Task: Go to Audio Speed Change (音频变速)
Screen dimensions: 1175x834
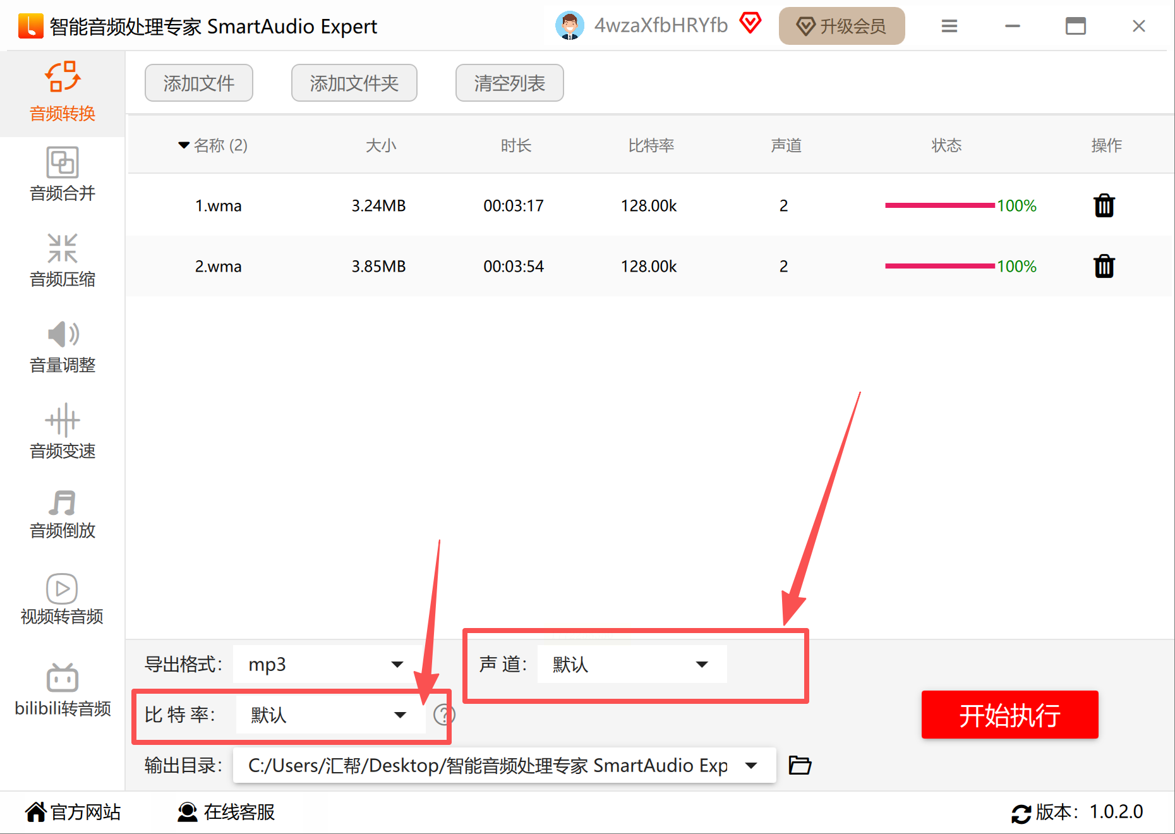Action: [63, 433]
